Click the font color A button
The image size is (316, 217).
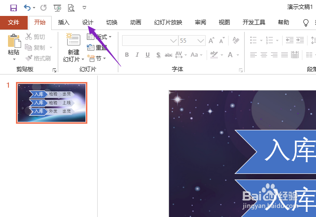point(230,55)
